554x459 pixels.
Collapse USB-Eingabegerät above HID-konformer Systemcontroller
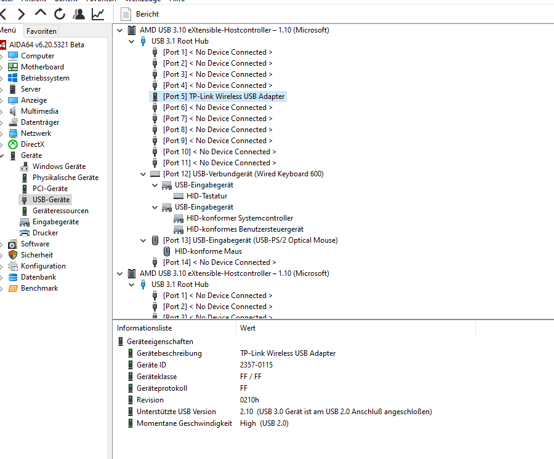[x=155, y=208]
